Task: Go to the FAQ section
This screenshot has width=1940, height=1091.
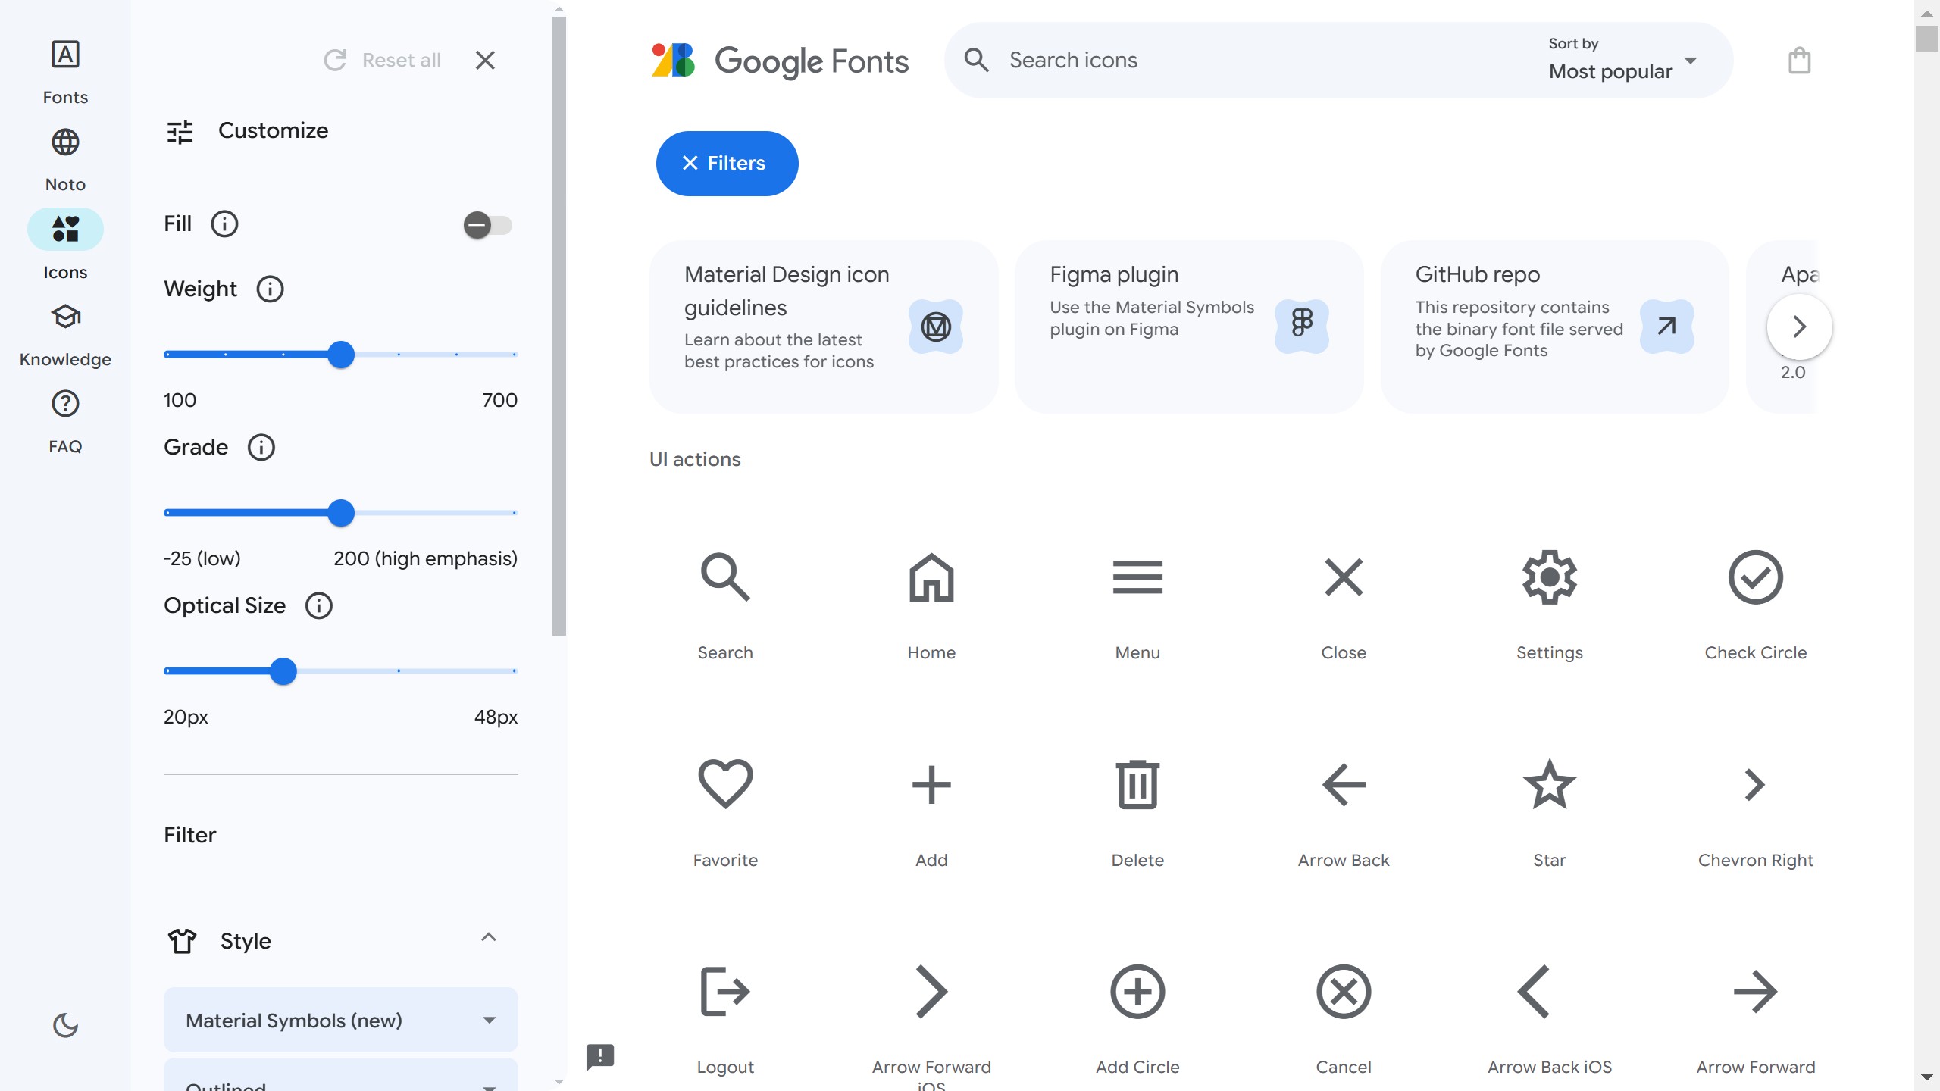Action: point(65,422)
